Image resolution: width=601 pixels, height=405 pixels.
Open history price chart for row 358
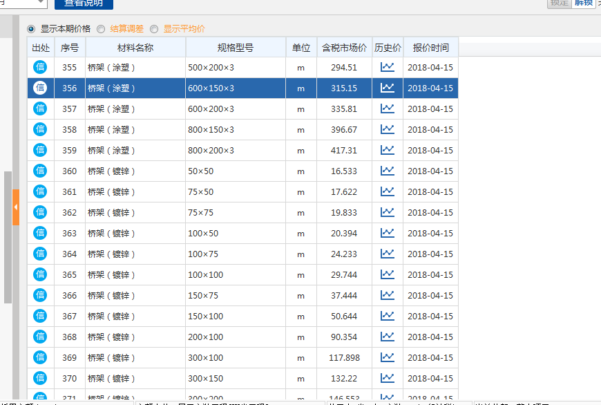(387, 129)
